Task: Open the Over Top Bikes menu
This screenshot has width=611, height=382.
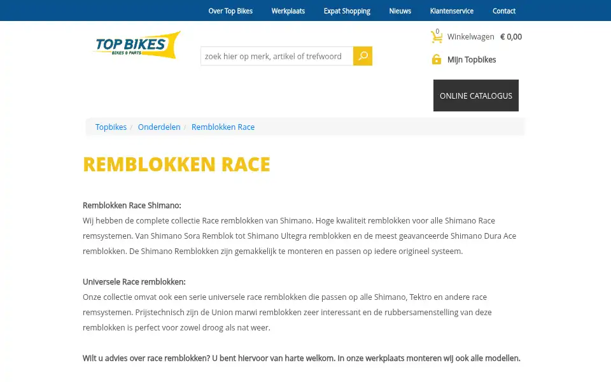Action: point(230,11)
